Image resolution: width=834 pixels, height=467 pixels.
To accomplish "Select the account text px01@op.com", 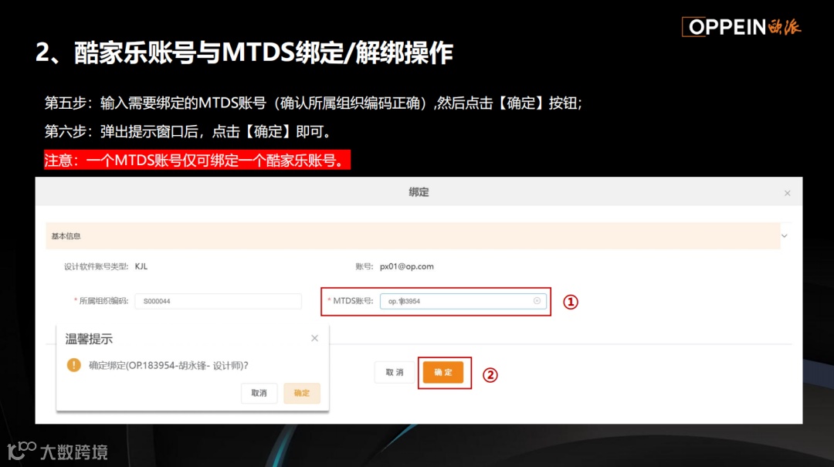I will [x=406, y=266].
